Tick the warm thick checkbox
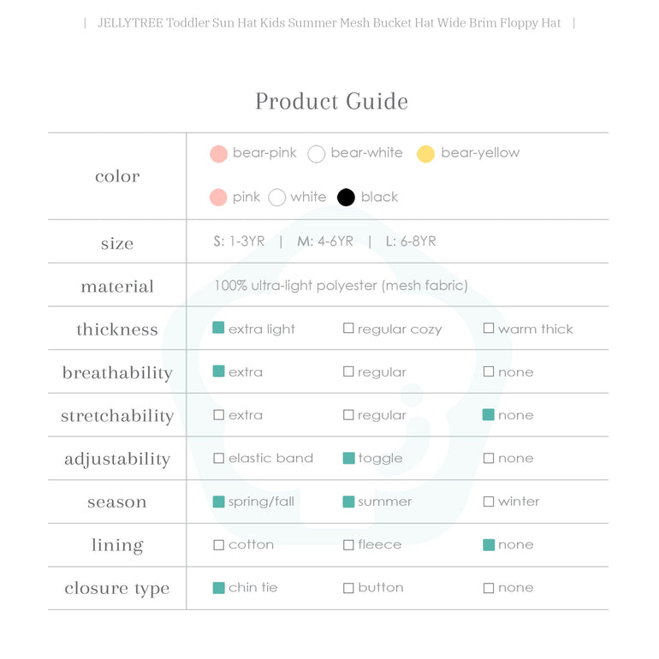 489,329
